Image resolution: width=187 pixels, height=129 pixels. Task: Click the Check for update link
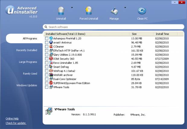pos(16,123)
